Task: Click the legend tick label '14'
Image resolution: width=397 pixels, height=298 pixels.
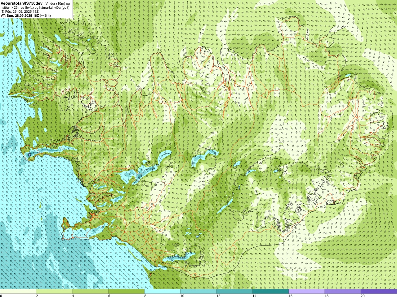Action: [254, 296]
